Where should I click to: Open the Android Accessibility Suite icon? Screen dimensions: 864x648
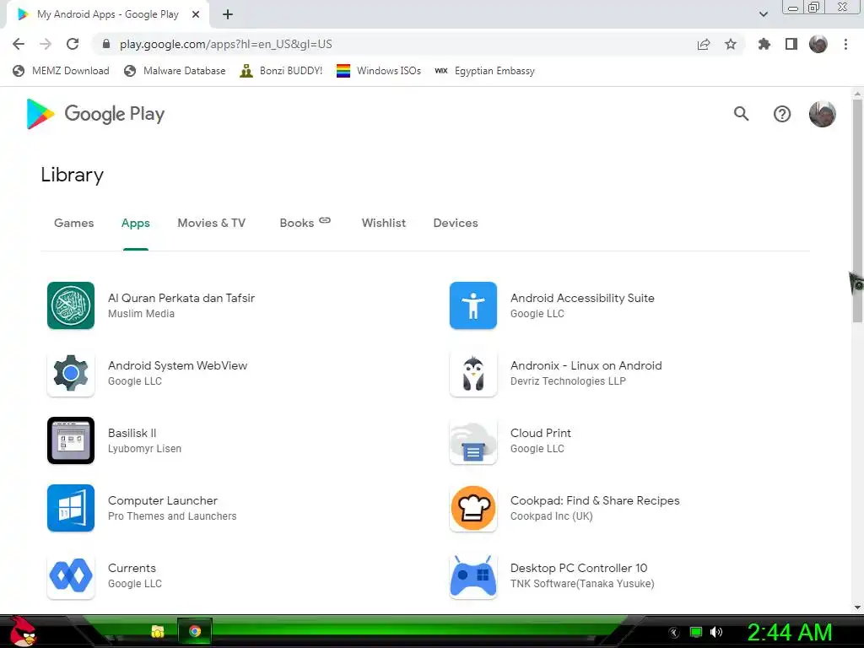coord(472,305)
